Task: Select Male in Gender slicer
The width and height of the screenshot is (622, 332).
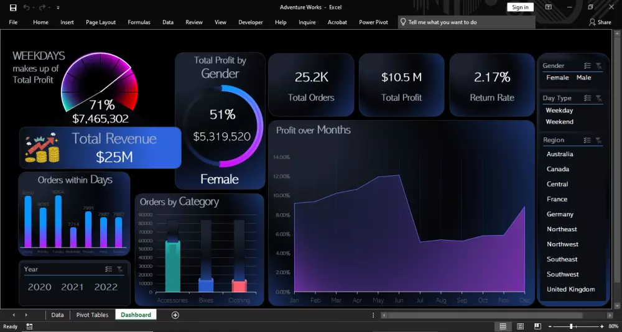Action: [583, 78]
